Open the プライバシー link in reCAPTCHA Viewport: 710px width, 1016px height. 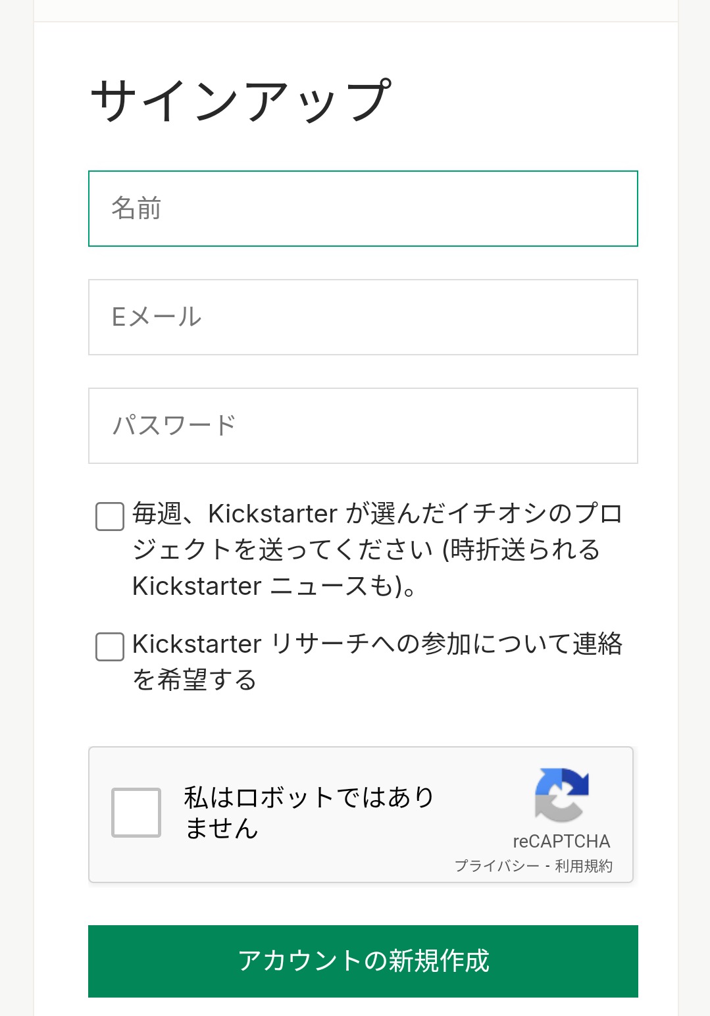click(x=497, y=866)
